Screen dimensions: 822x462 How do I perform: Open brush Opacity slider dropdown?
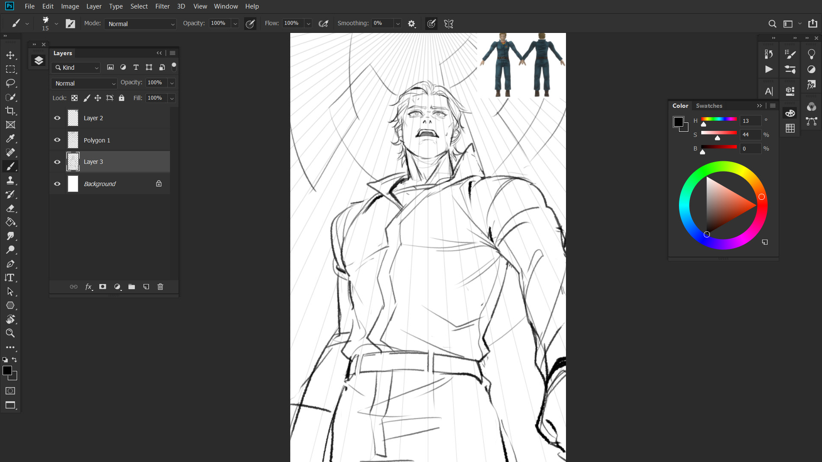(235, 24)
